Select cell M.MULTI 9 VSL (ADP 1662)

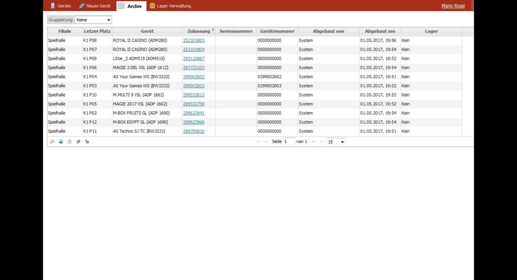tap(147, 94)
